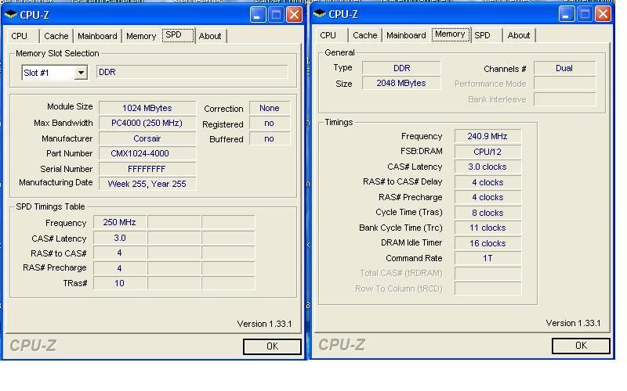Viewport: 627px width, 391px height.
Task: Click Manufacturing Date Week 255, Year 255
Action: pos(147,184)
